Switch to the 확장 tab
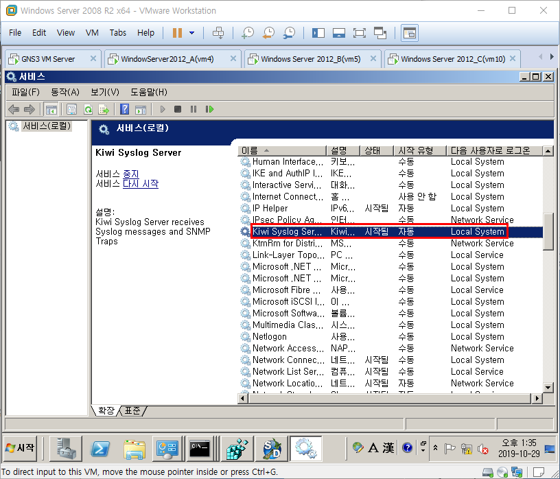Image resolution: width=560 pixels, height=479 pixels. (x=106, y=411)
